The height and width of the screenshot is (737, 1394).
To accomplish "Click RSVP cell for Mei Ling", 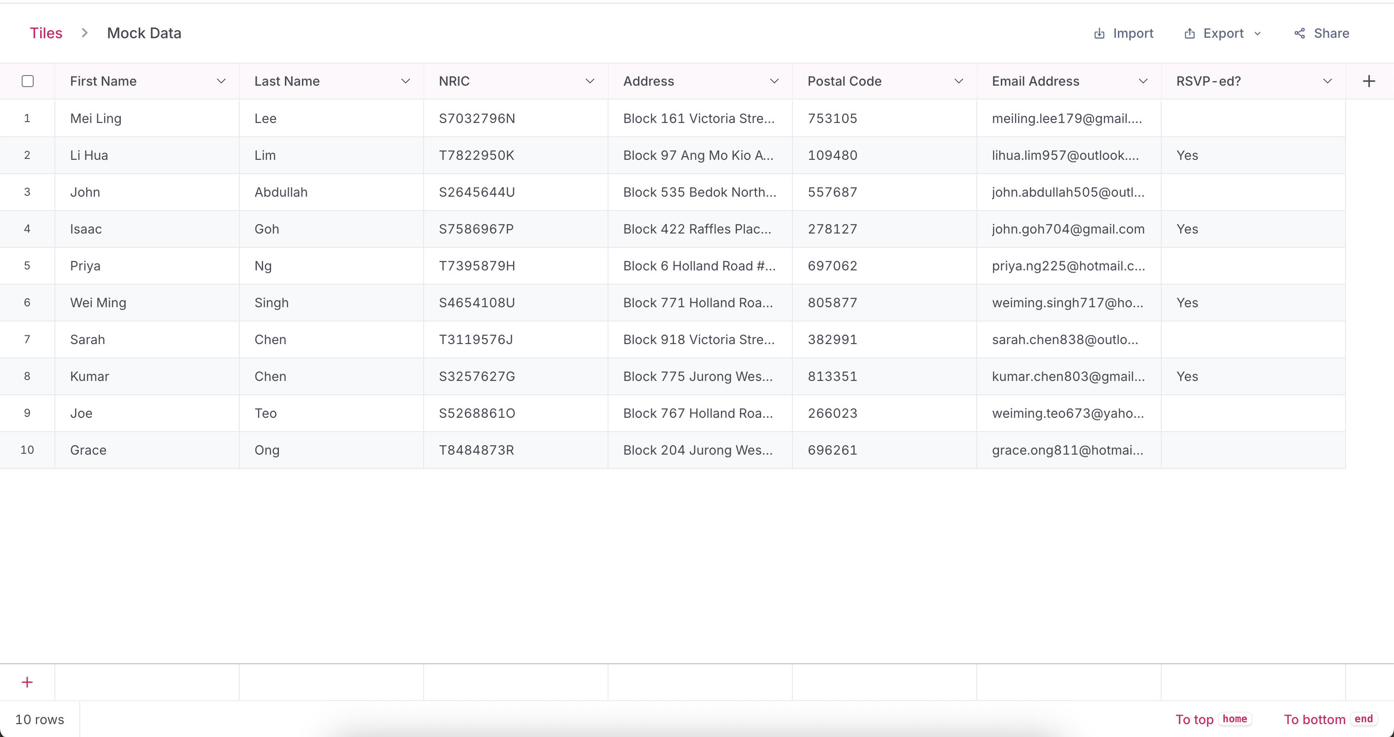I will (1253, 118).
